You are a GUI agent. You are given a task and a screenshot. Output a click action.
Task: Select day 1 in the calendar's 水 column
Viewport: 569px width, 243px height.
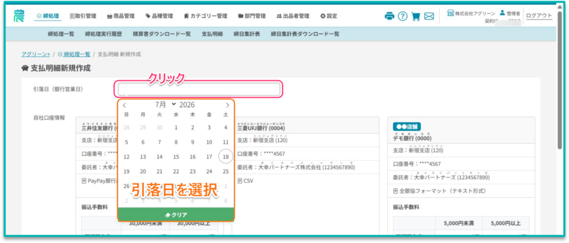pos(176,127)
